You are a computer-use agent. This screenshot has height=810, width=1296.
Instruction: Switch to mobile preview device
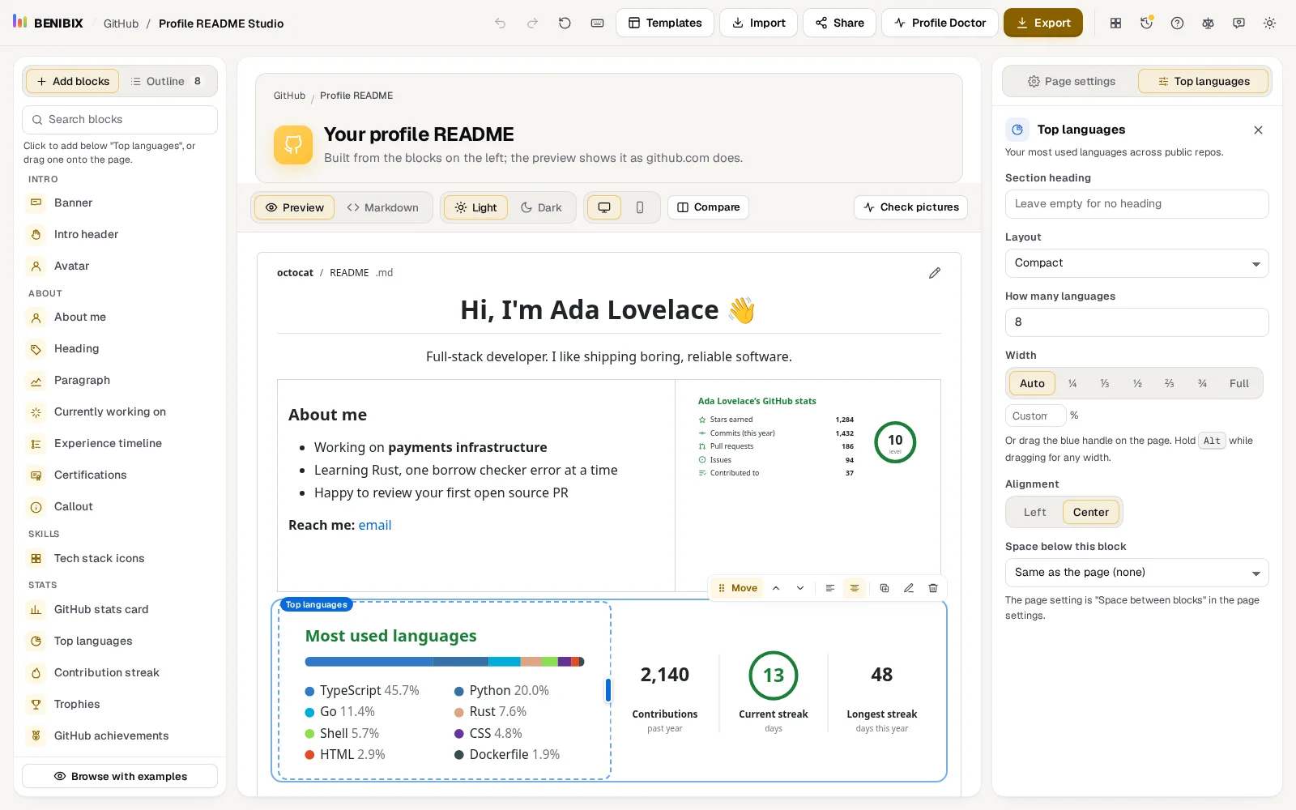(x=640, y=207)
